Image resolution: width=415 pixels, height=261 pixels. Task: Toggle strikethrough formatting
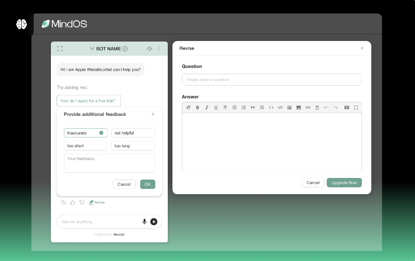225,107
